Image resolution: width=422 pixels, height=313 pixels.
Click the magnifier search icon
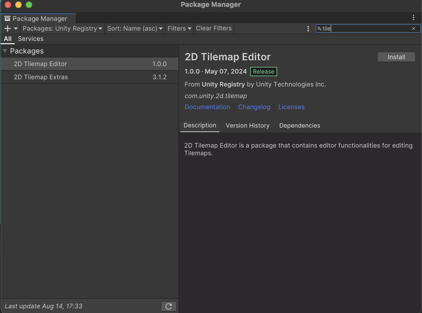[319, 28]
